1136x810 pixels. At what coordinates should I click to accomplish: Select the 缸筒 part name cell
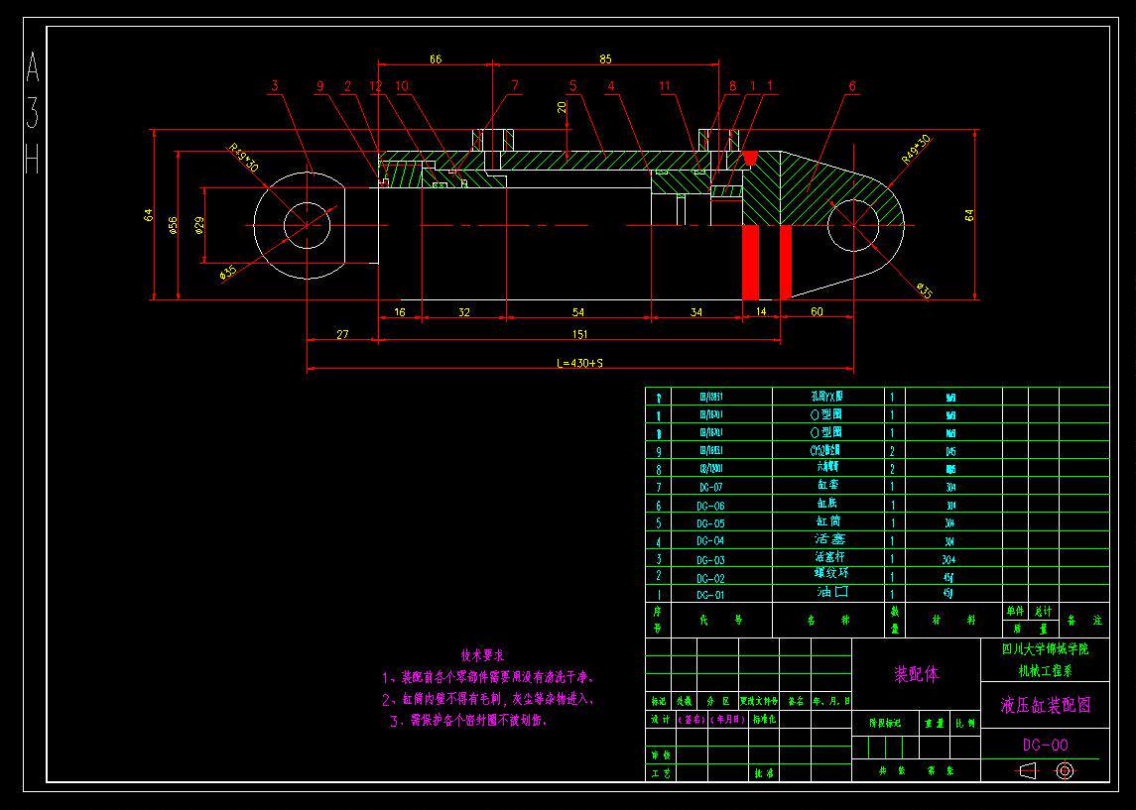point(828,521)
